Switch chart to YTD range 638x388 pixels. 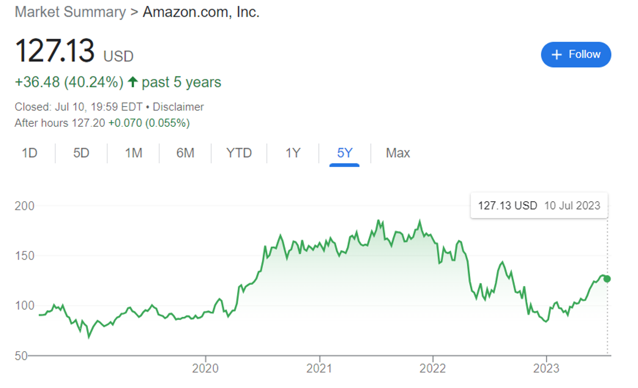pos(239,153)
